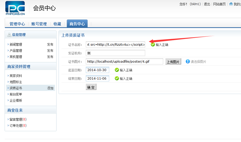The image size is (241, 142).
Task: Open 订单处理(0) sidebar item
Action: 18,126
